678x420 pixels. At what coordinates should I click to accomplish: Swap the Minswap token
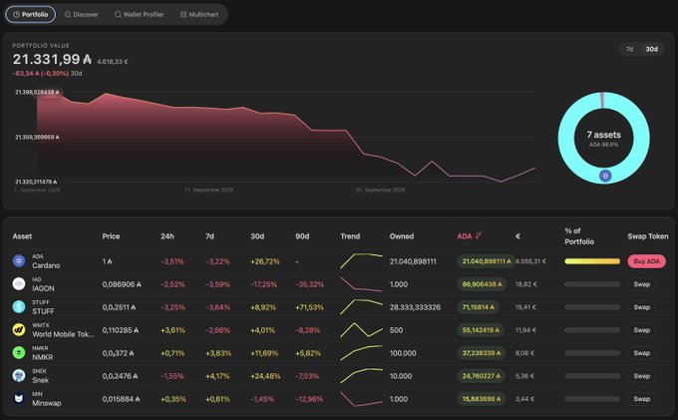642,399
